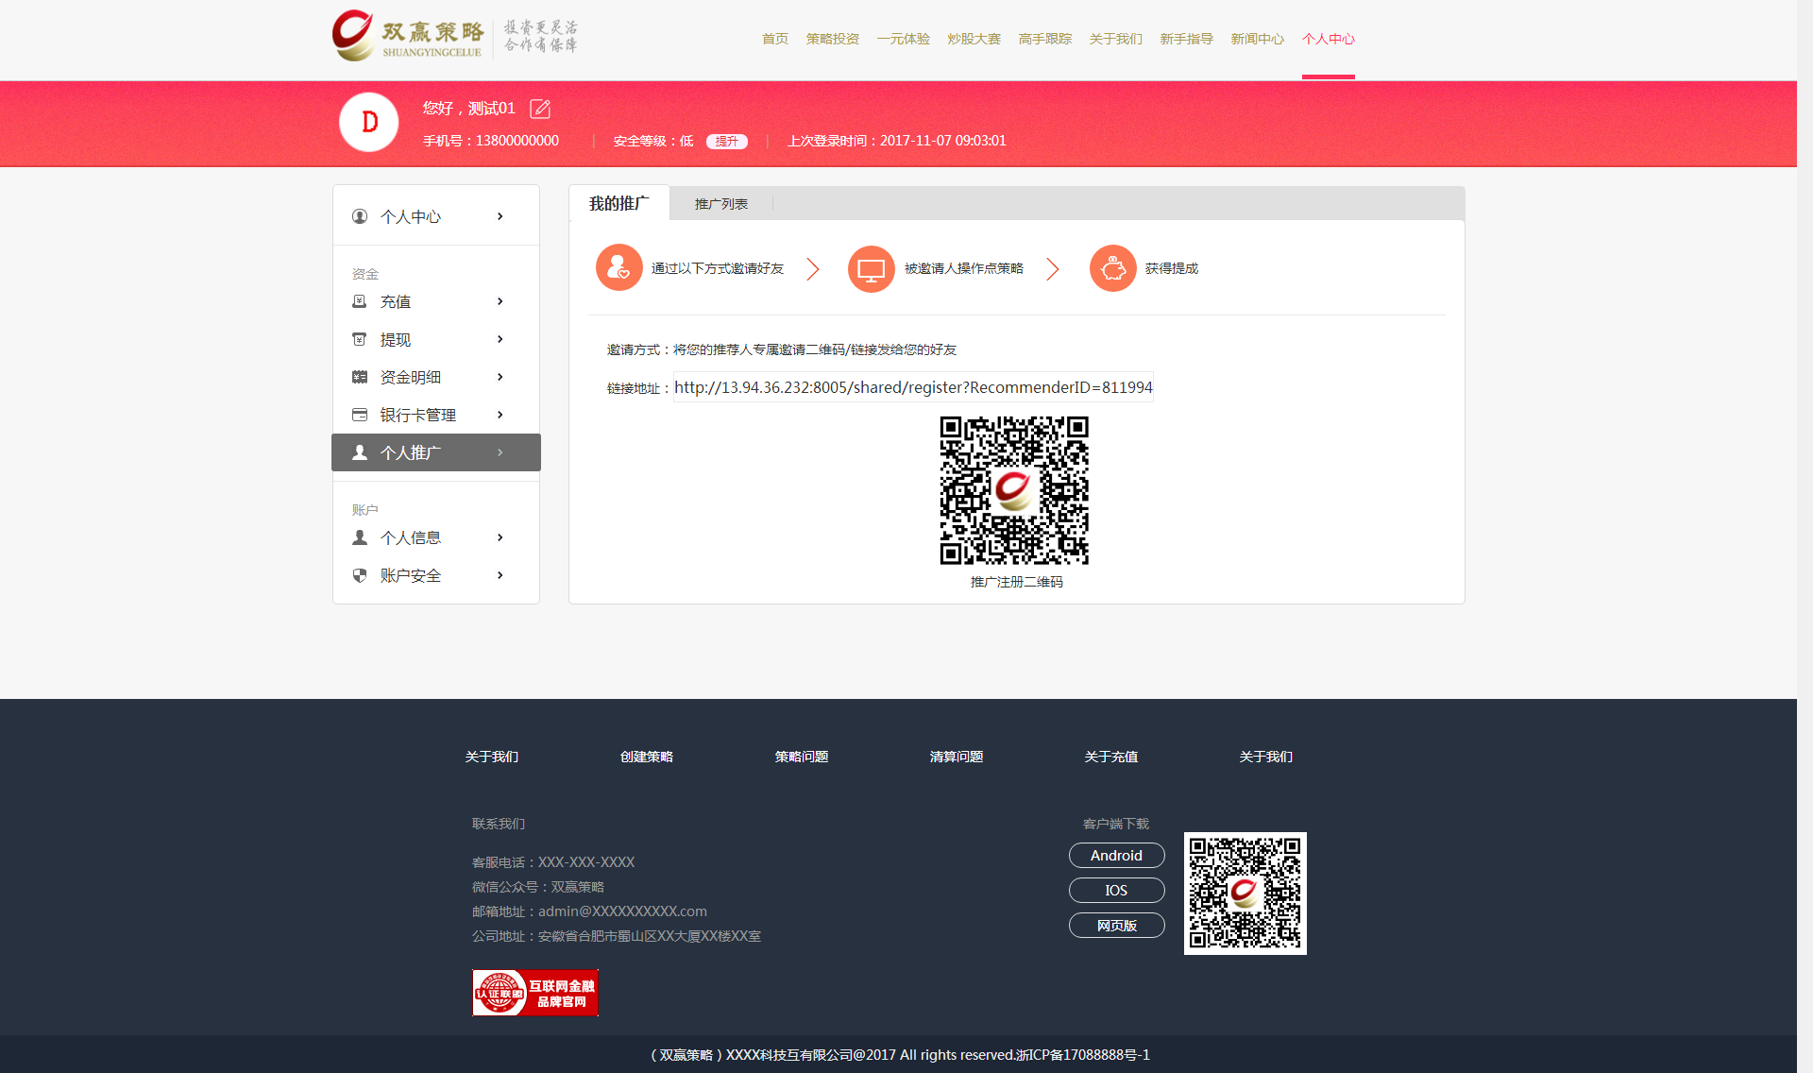Expand the 个人推广 row chevron
Image resolution: width=1813 pixels, height=1073 pixels.
pyautogui.click(x=500, y=452)
